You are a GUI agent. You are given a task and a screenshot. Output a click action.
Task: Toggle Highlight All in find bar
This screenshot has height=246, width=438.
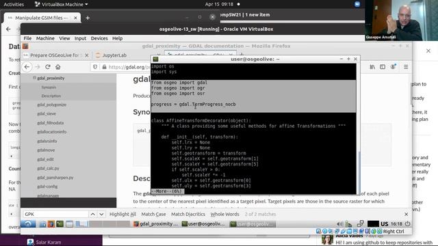click(123, 214)
